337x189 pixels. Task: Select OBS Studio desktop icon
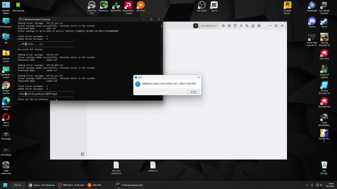(202, 7)
